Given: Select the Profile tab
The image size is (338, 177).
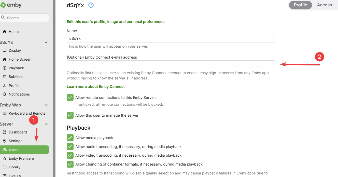Looking at the screenshot, I should (300, 5).
